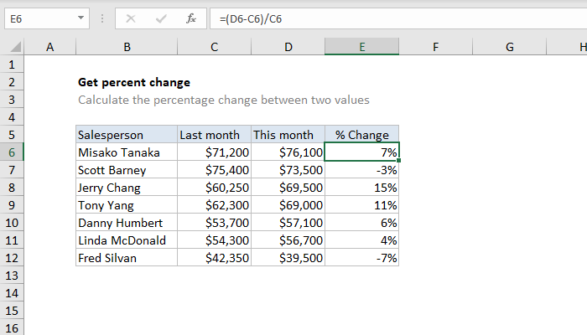The width and height of the screenshot is (587, 335).
Task: Expand the Name Box dropdown arrow
Action: pyautogui.click(x=80, y=17)
